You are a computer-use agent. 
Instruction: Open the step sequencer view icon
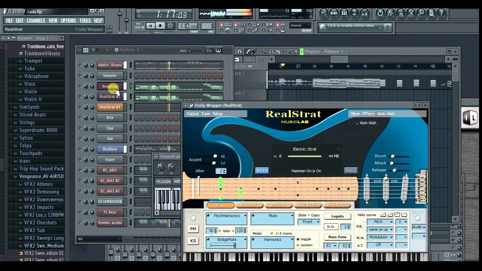(x=334, y=13)
